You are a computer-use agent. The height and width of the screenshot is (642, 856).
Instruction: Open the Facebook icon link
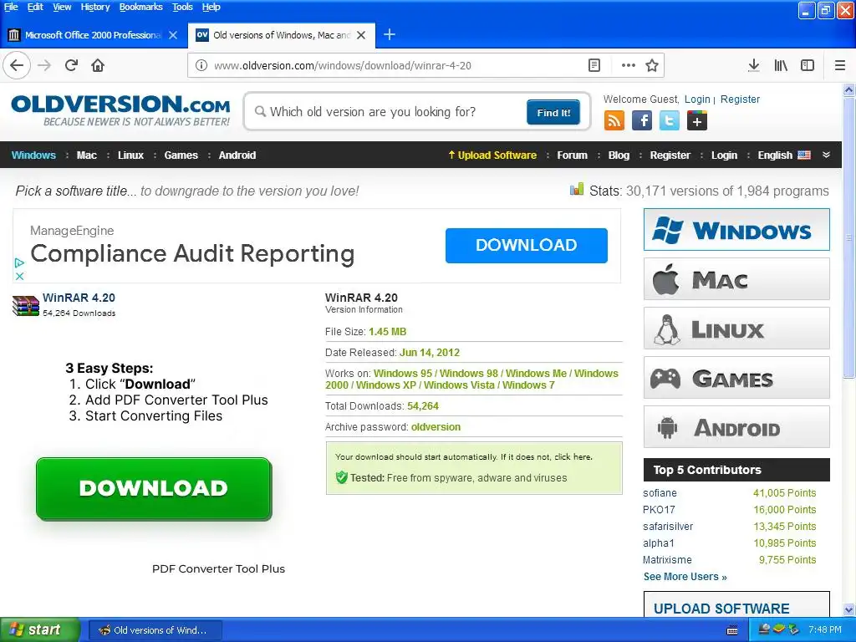[x=642, y=120]
